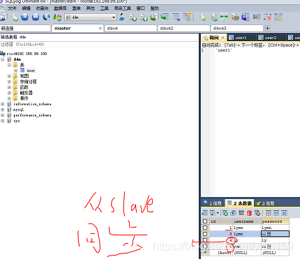Collapse the 表 folder node
Image resolution: width=300 pixels, height=259 pixels.
9,65
